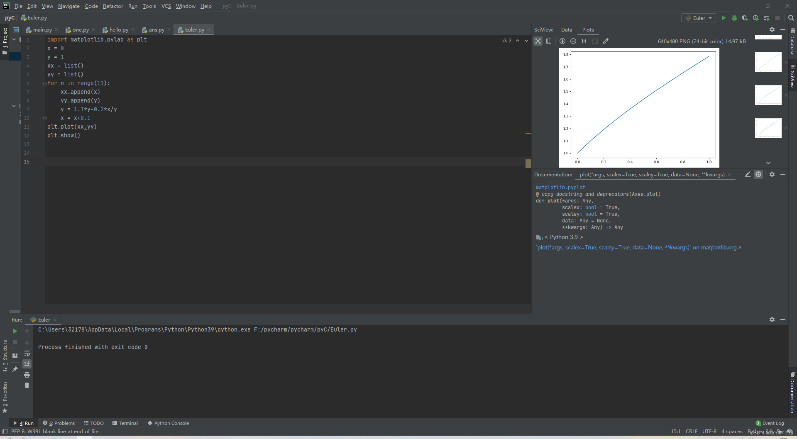797x439 pixels.
Task: Click the globe icon in Documentation toolbar
Action: coord(758,174)
